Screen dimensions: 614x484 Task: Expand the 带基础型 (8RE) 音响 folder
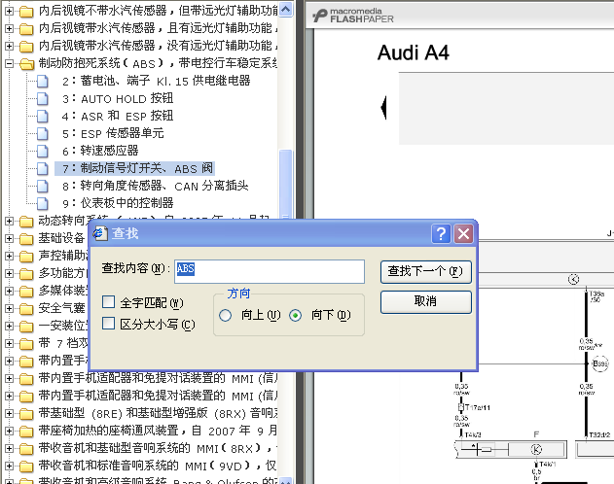[x=9, y=413]
